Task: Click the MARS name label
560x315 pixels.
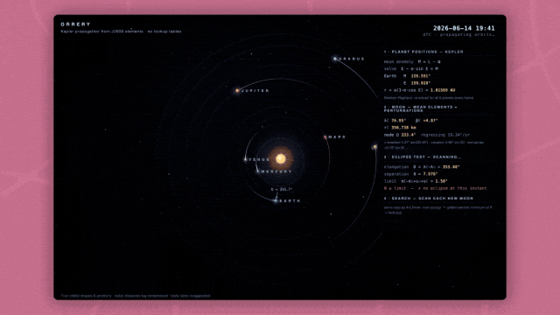Action: coord(337,137)
